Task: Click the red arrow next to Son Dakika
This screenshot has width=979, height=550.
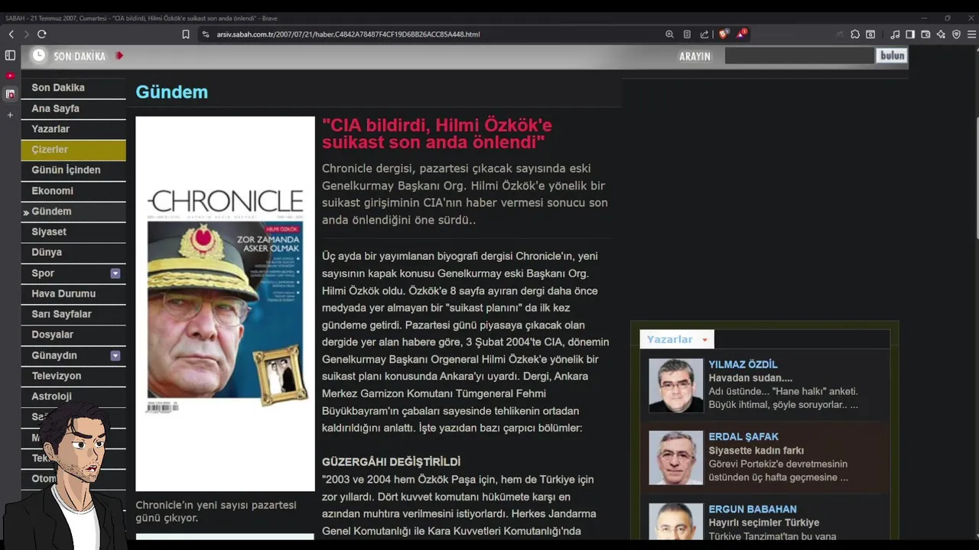Action: [119, 56]
